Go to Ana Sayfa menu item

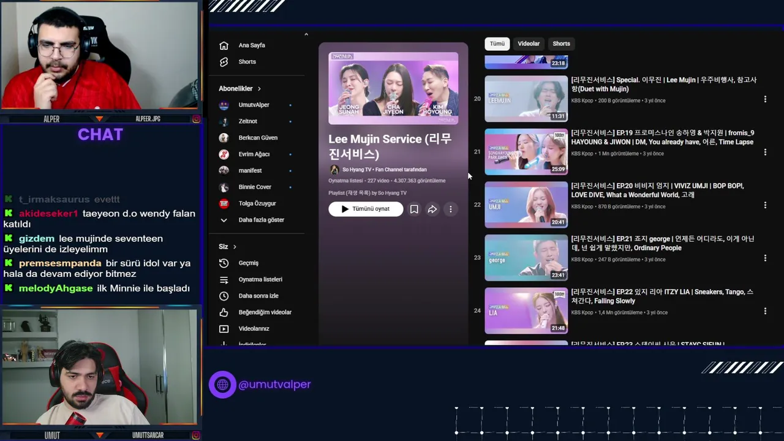click(252, 45)
